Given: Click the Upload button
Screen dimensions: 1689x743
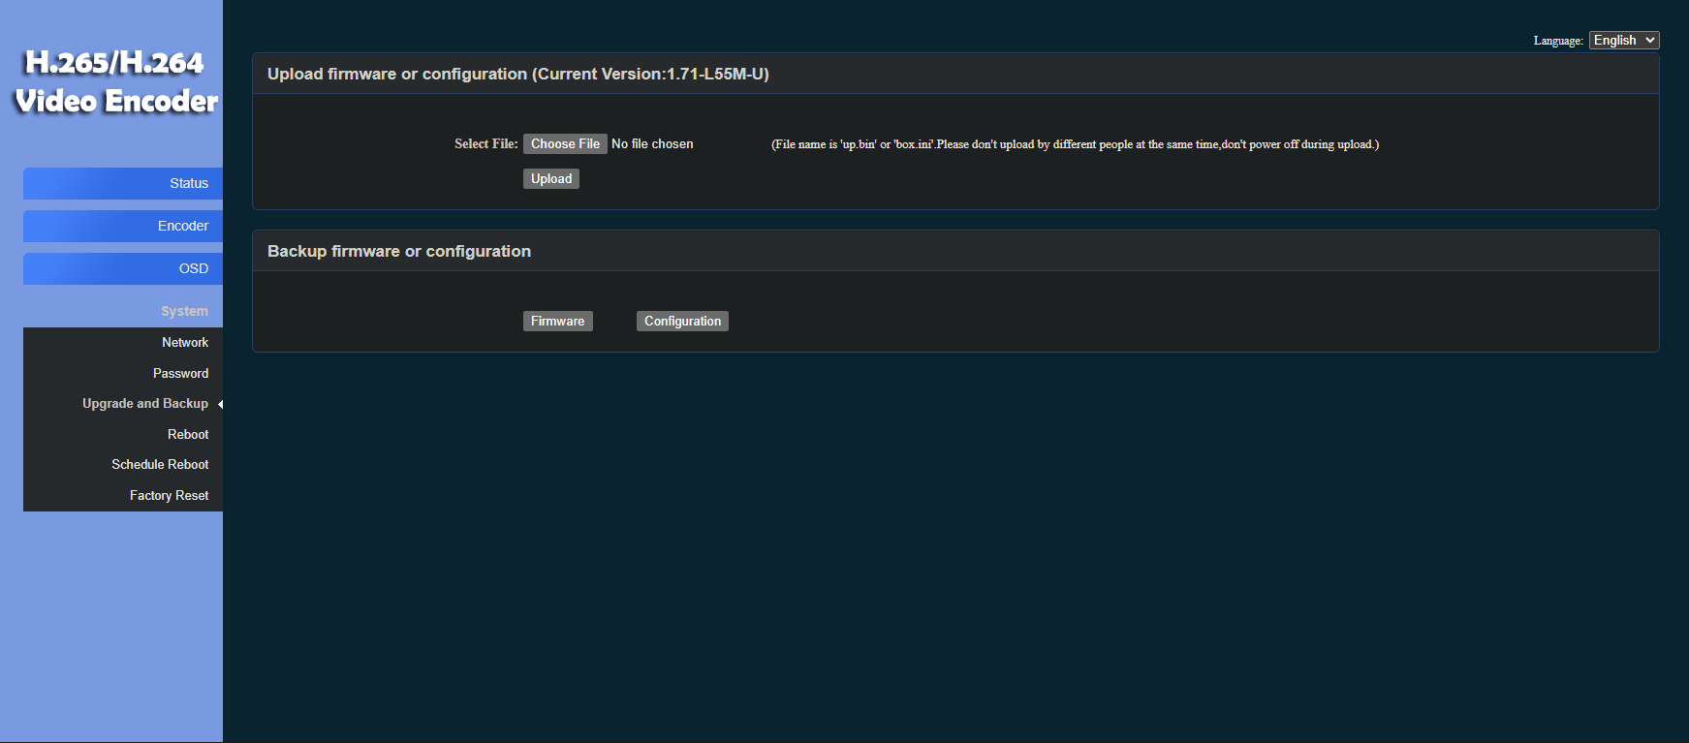Looking at the screenshot, I should [550, 178].
